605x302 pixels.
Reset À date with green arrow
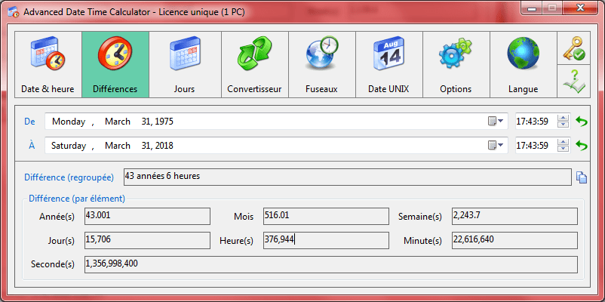pos(581,146)
